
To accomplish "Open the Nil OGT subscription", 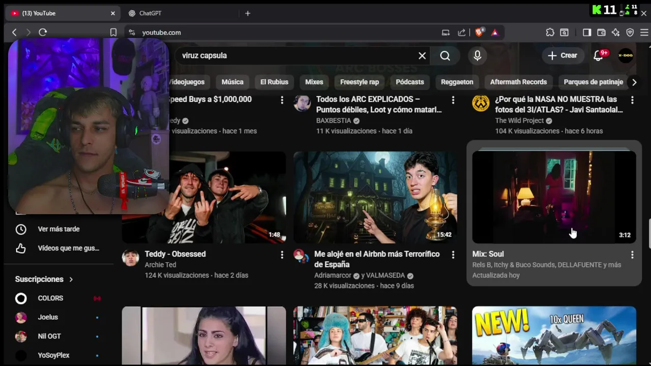I will coord(58,337).
